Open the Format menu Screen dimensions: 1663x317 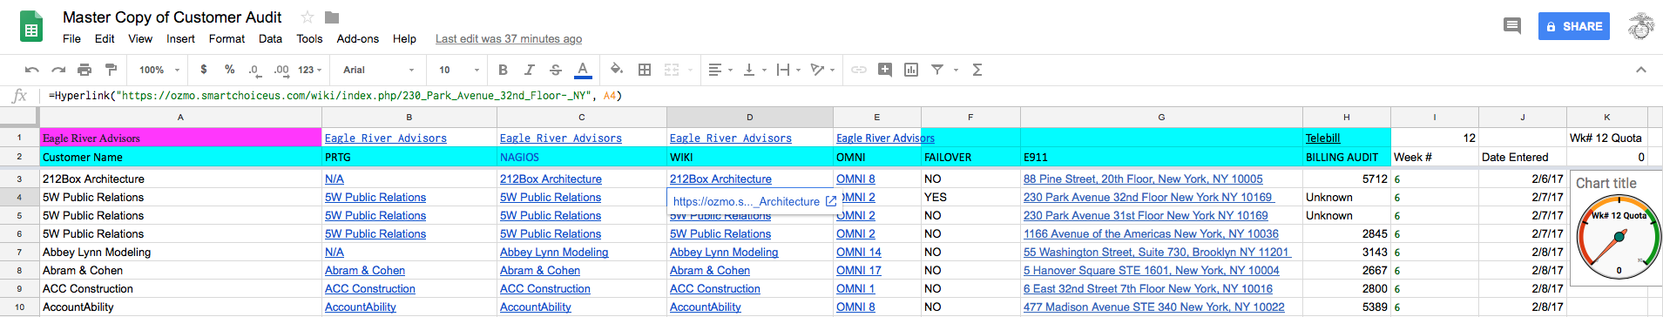pos(226,38)
